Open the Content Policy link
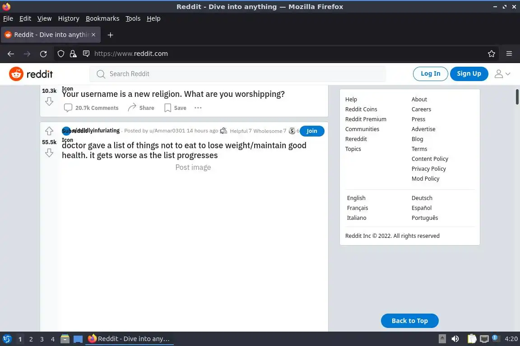This screenshot has height=346, width=520. click(429, 159)
